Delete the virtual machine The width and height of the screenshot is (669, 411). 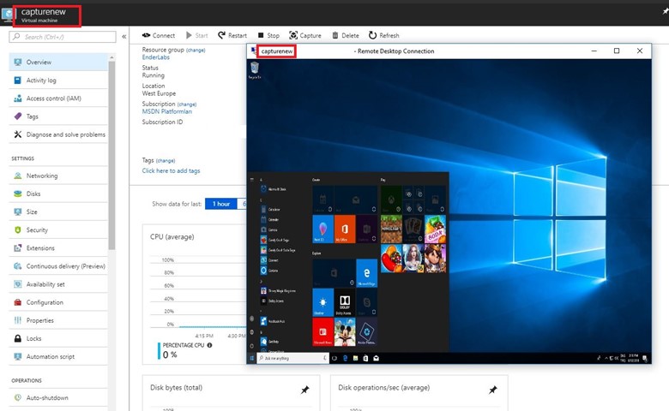(345, 36)
